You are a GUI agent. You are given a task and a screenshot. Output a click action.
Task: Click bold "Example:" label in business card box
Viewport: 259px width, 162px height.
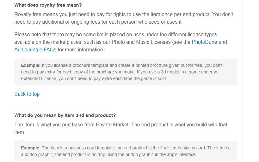pyautogui.click(x=31, y=148)
